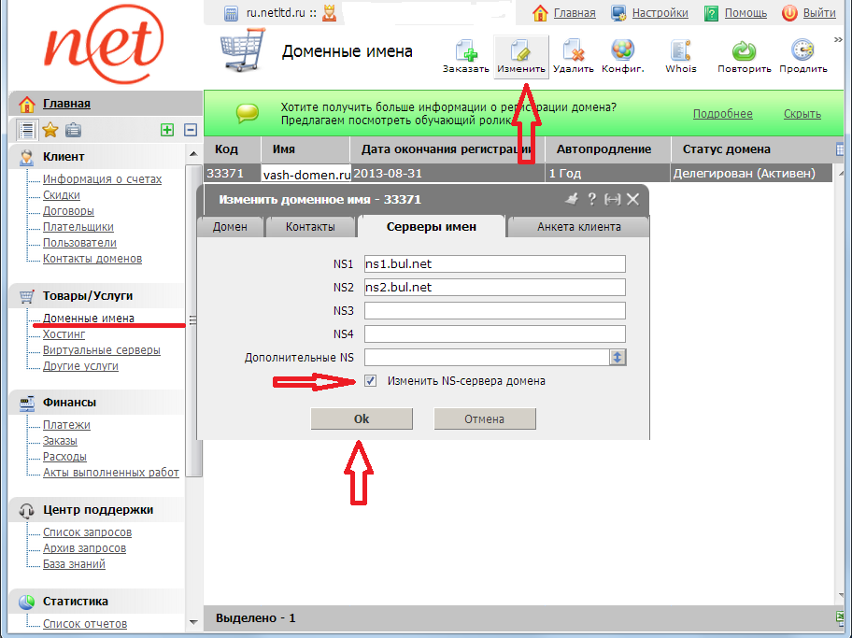Open favorites star icon in sidebar
Screen dimensions: 852x638
[x=50, y=130]
